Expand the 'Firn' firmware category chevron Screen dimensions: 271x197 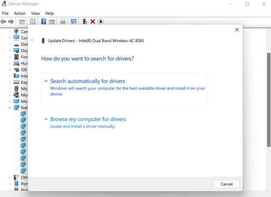pyautogui.click(x=10, y=57)
